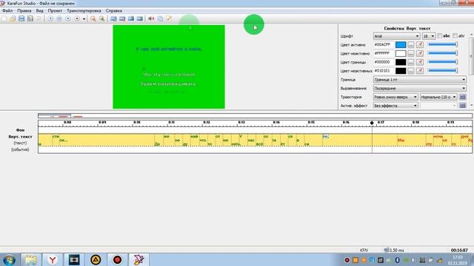
Task: Click the #FFFFFF hex color field
Action: pos(384,53)
